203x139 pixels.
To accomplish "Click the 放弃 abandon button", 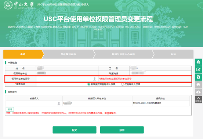I will point(122,130).
